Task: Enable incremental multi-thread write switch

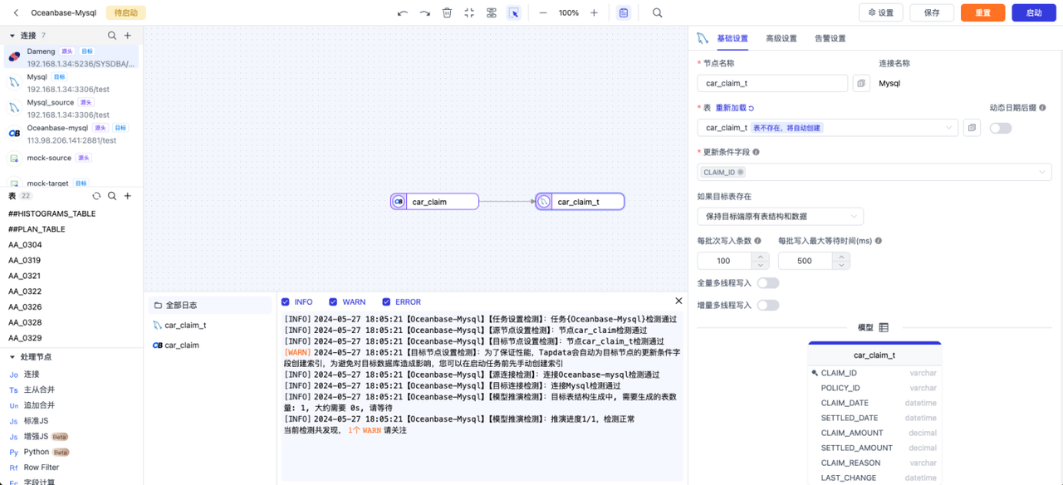Action: [x=768, y=305]
